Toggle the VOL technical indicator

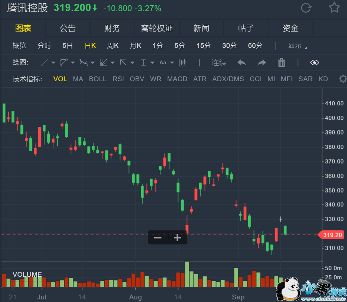(x=60, y=79)
